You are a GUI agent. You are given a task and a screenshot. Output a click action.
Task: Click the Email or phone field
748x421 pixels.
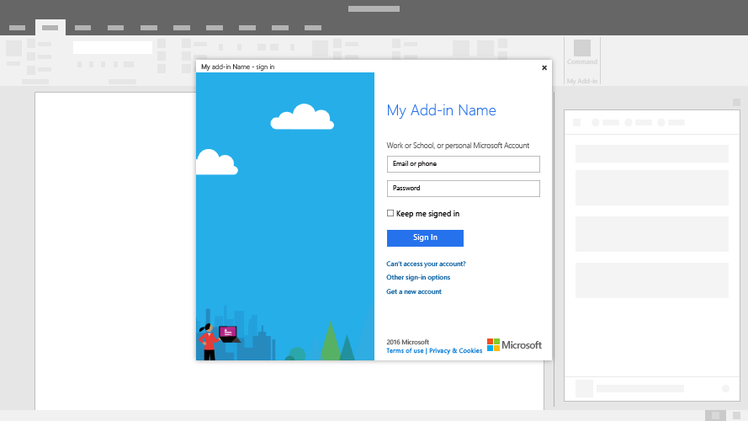[x=464, y=163]
